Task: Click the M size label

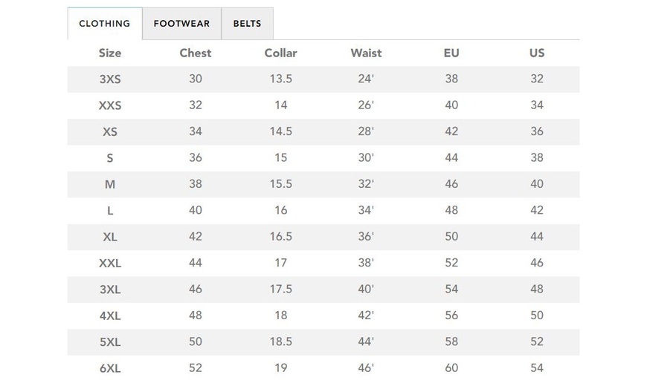Action: (110, 184)
